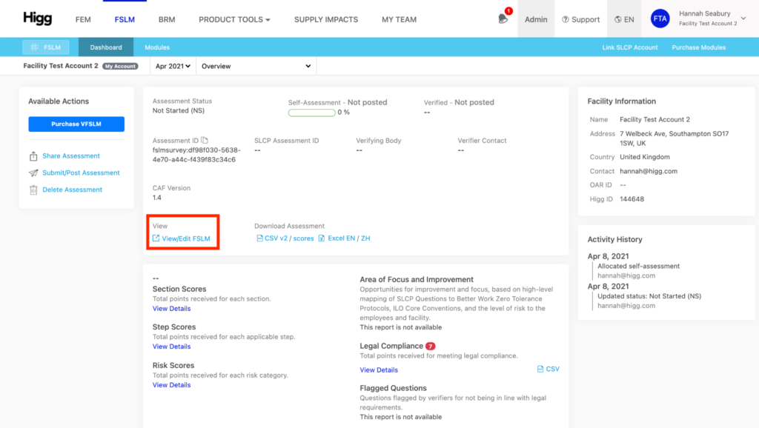Image resolution: width=759 pixels, height=428 pixels.
Task: Click the Purchase VFSLM button
Action: 76,124
